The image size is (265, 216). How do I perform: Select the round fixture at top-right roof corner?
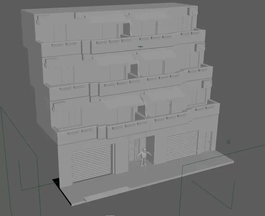tap(193, 12)
